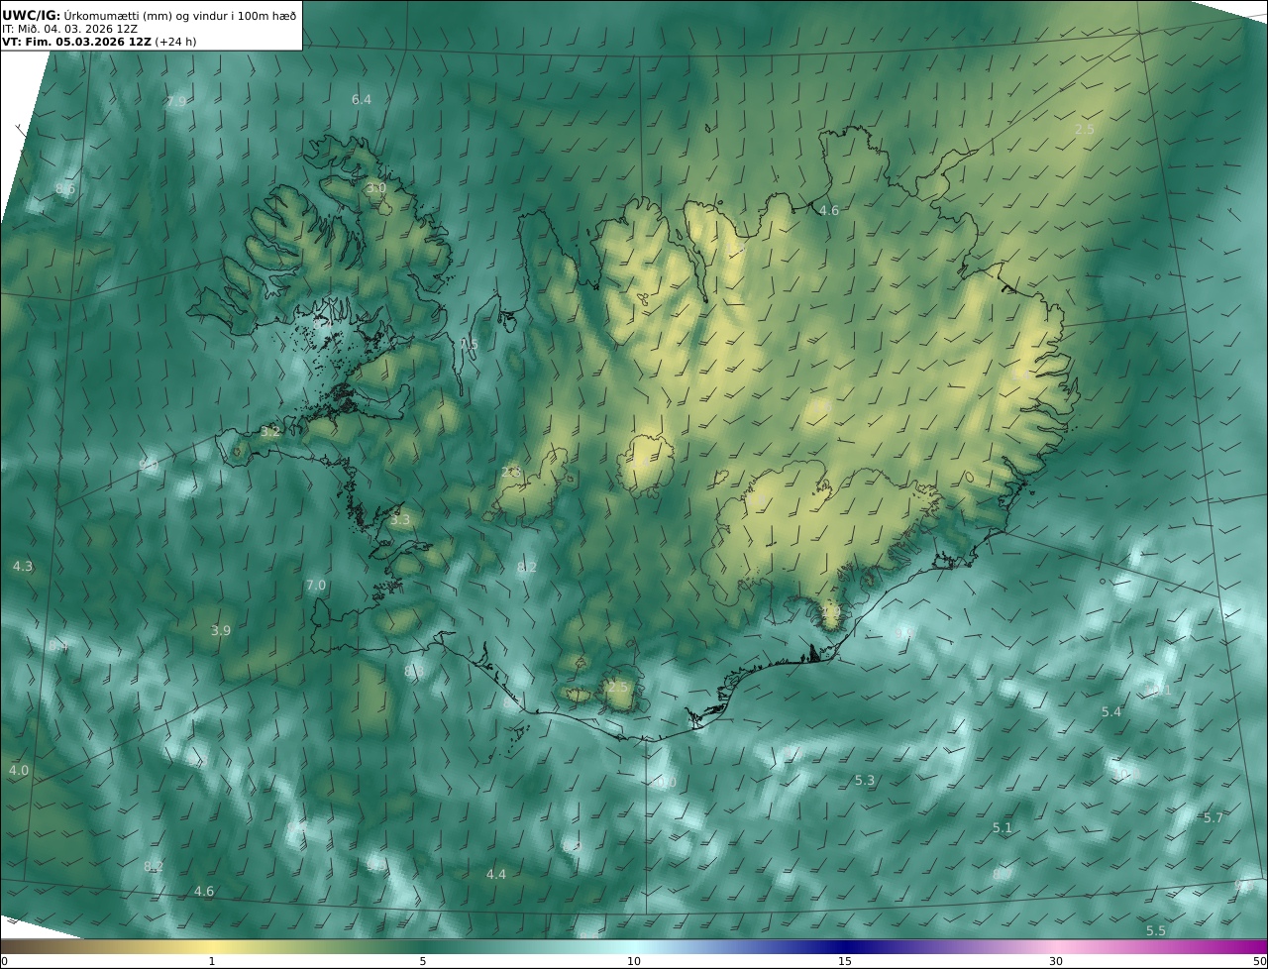Click the IT: Mið. 04. 03. 2026 12Z line
Image resolution: width=1268 pixels, height=969 pixels.
pos(69,29)
